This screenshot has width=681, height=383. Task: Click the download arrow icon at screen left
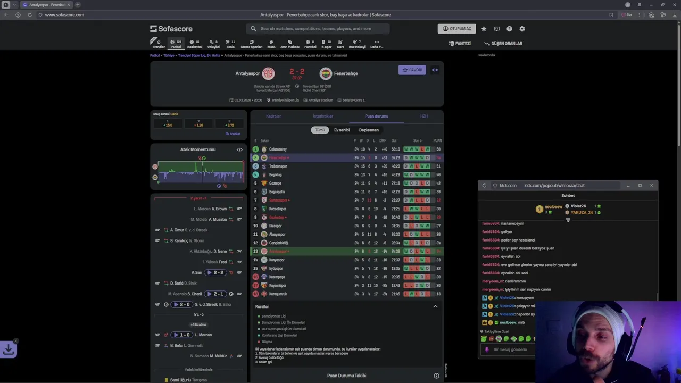[x=9, y=349]
